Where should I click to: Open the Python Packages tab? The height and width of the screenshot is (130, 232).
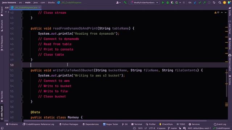coord(69,124)
